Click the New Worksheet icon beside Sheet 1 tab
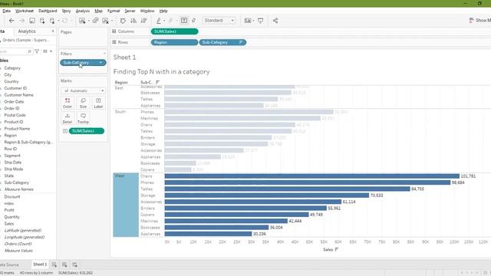This screenshot has width=491, height=276. pyautogui.click(x=54, y=264)
